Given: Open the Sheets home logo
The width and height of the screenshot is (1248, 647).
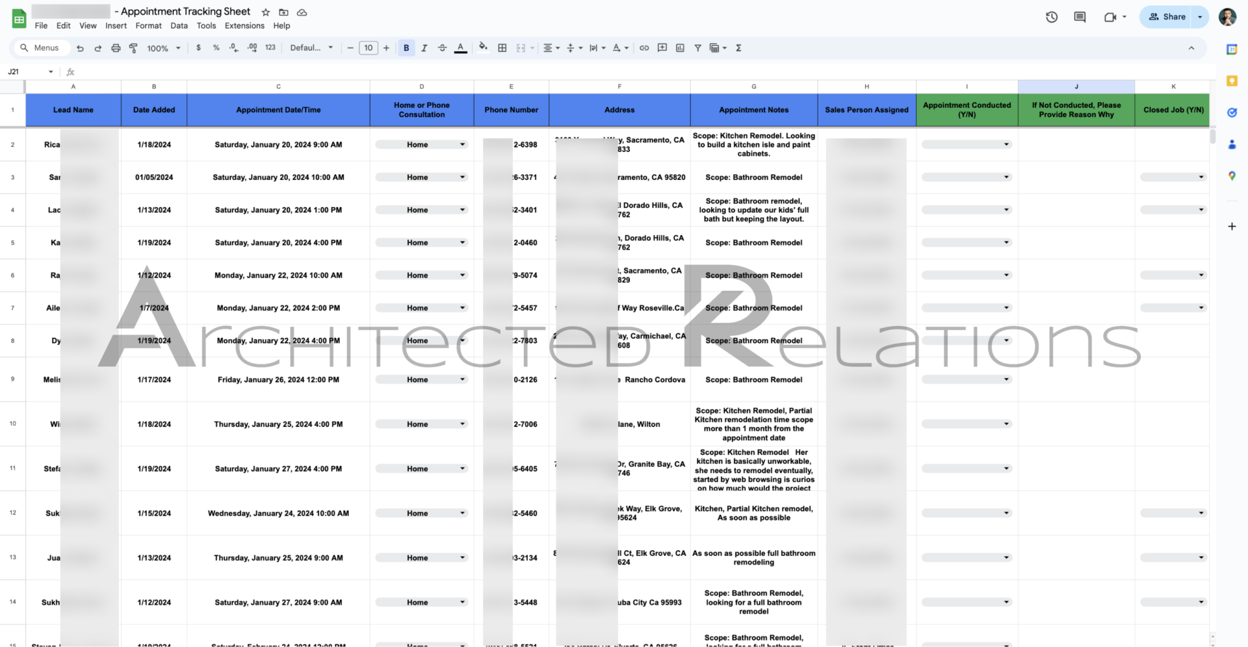Looking at the screenshot, I should pos(19,19).
